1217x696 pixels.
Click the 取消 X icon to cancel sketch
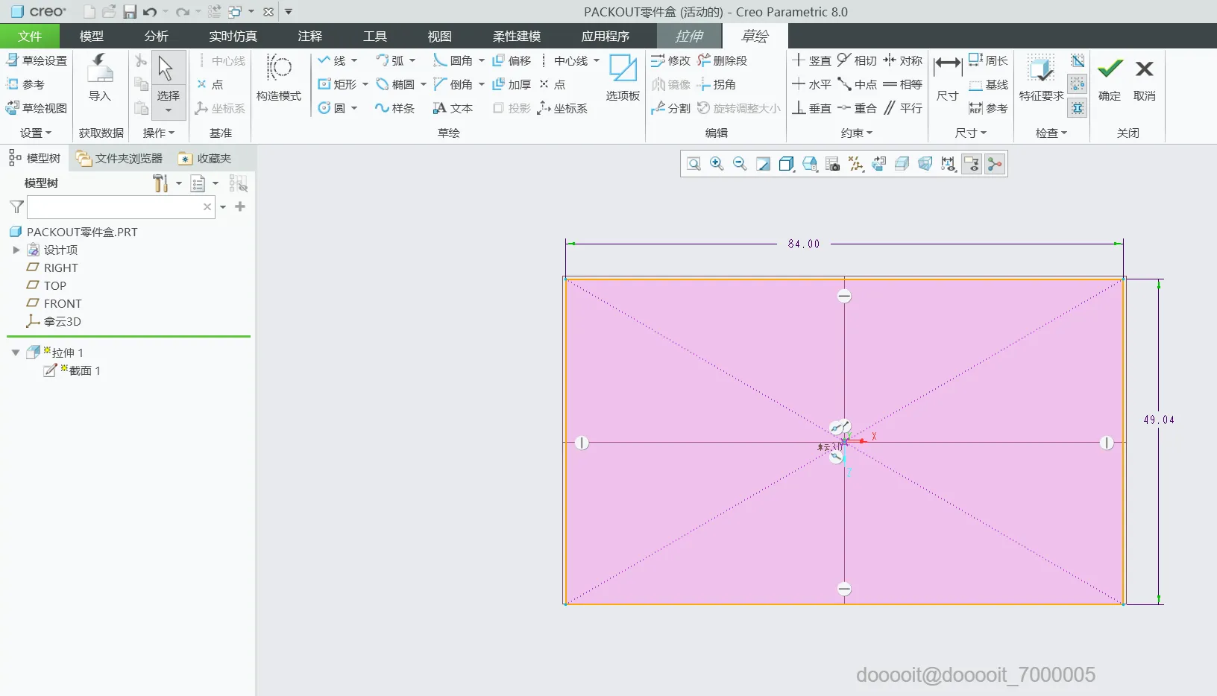coord(1144,70)
